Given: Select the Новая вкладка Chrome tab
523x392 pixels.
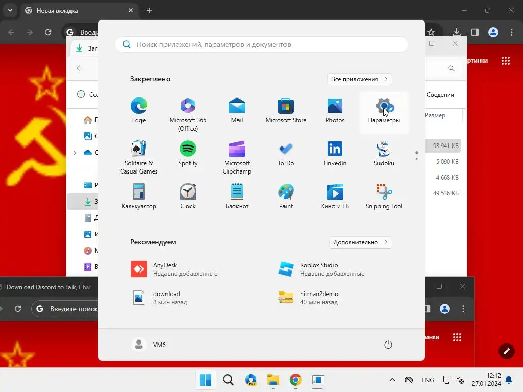Looking at the screenshot, I should tap(79, 11).
